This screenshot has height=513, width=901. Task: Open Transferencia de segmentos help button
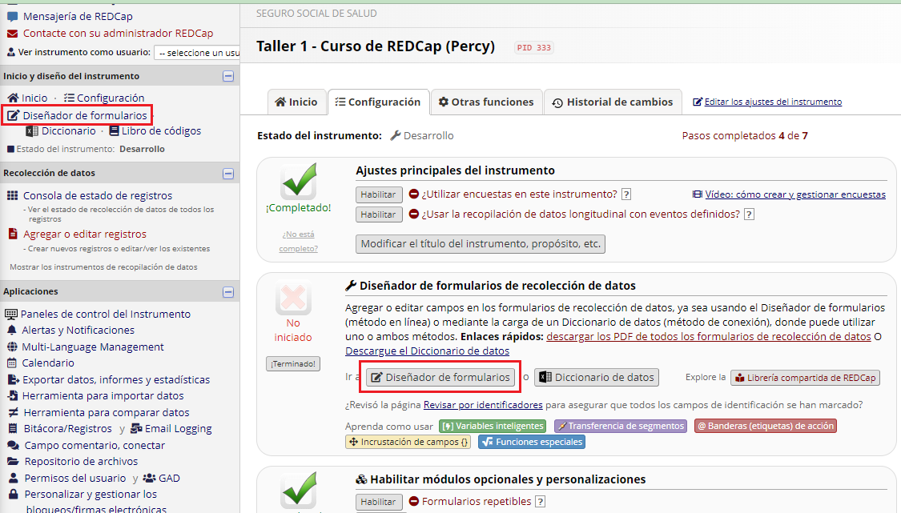pyautogui.click(x=621, y=426)
